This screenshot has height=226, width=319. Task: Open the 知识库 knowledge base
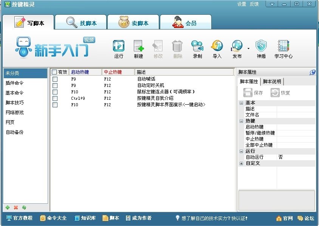click(85, 218)
